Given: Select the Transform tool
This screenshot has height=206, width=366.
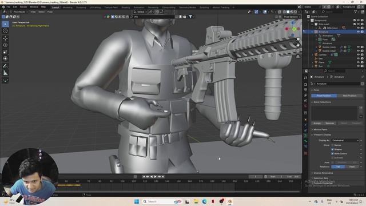Looking at the screenshot, I should (x=5, y=58).
